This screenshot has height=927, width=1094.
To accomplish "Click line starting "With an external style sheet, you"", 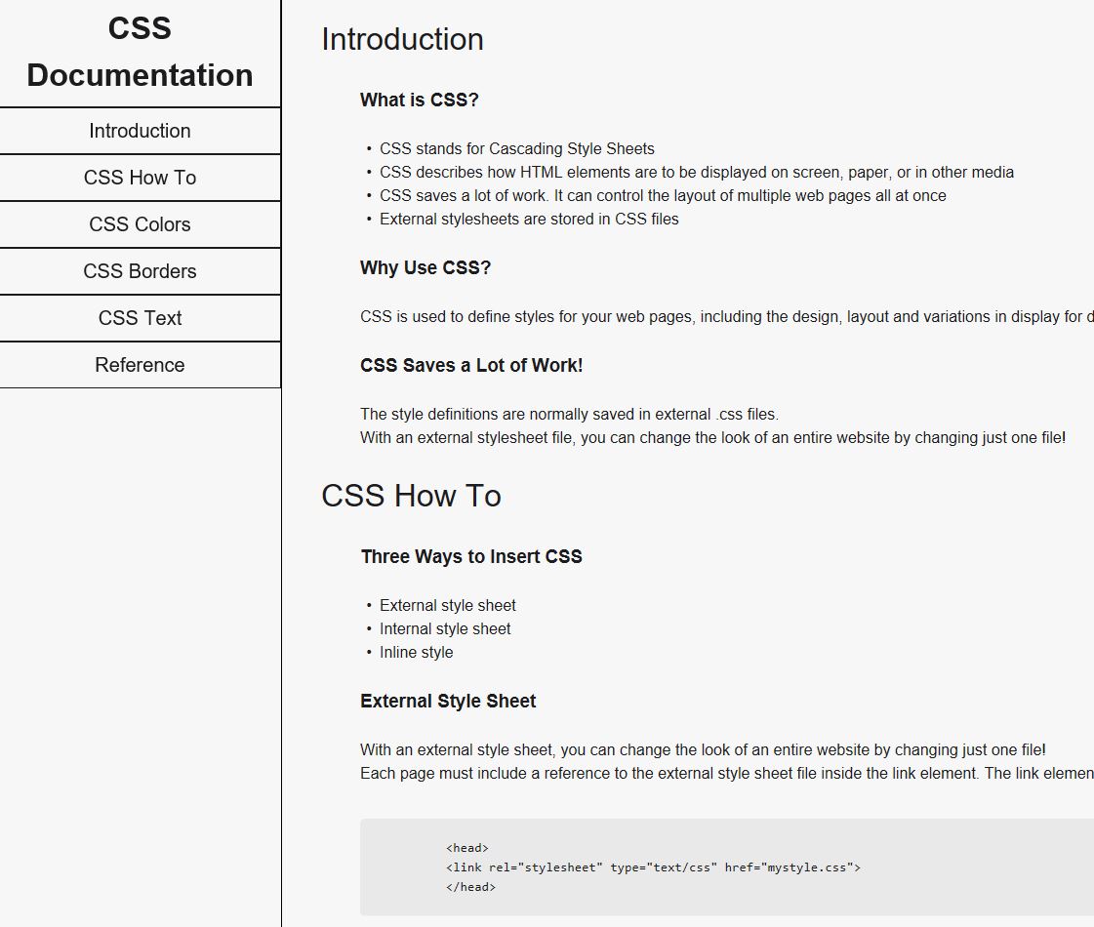I will coord(704,749).
